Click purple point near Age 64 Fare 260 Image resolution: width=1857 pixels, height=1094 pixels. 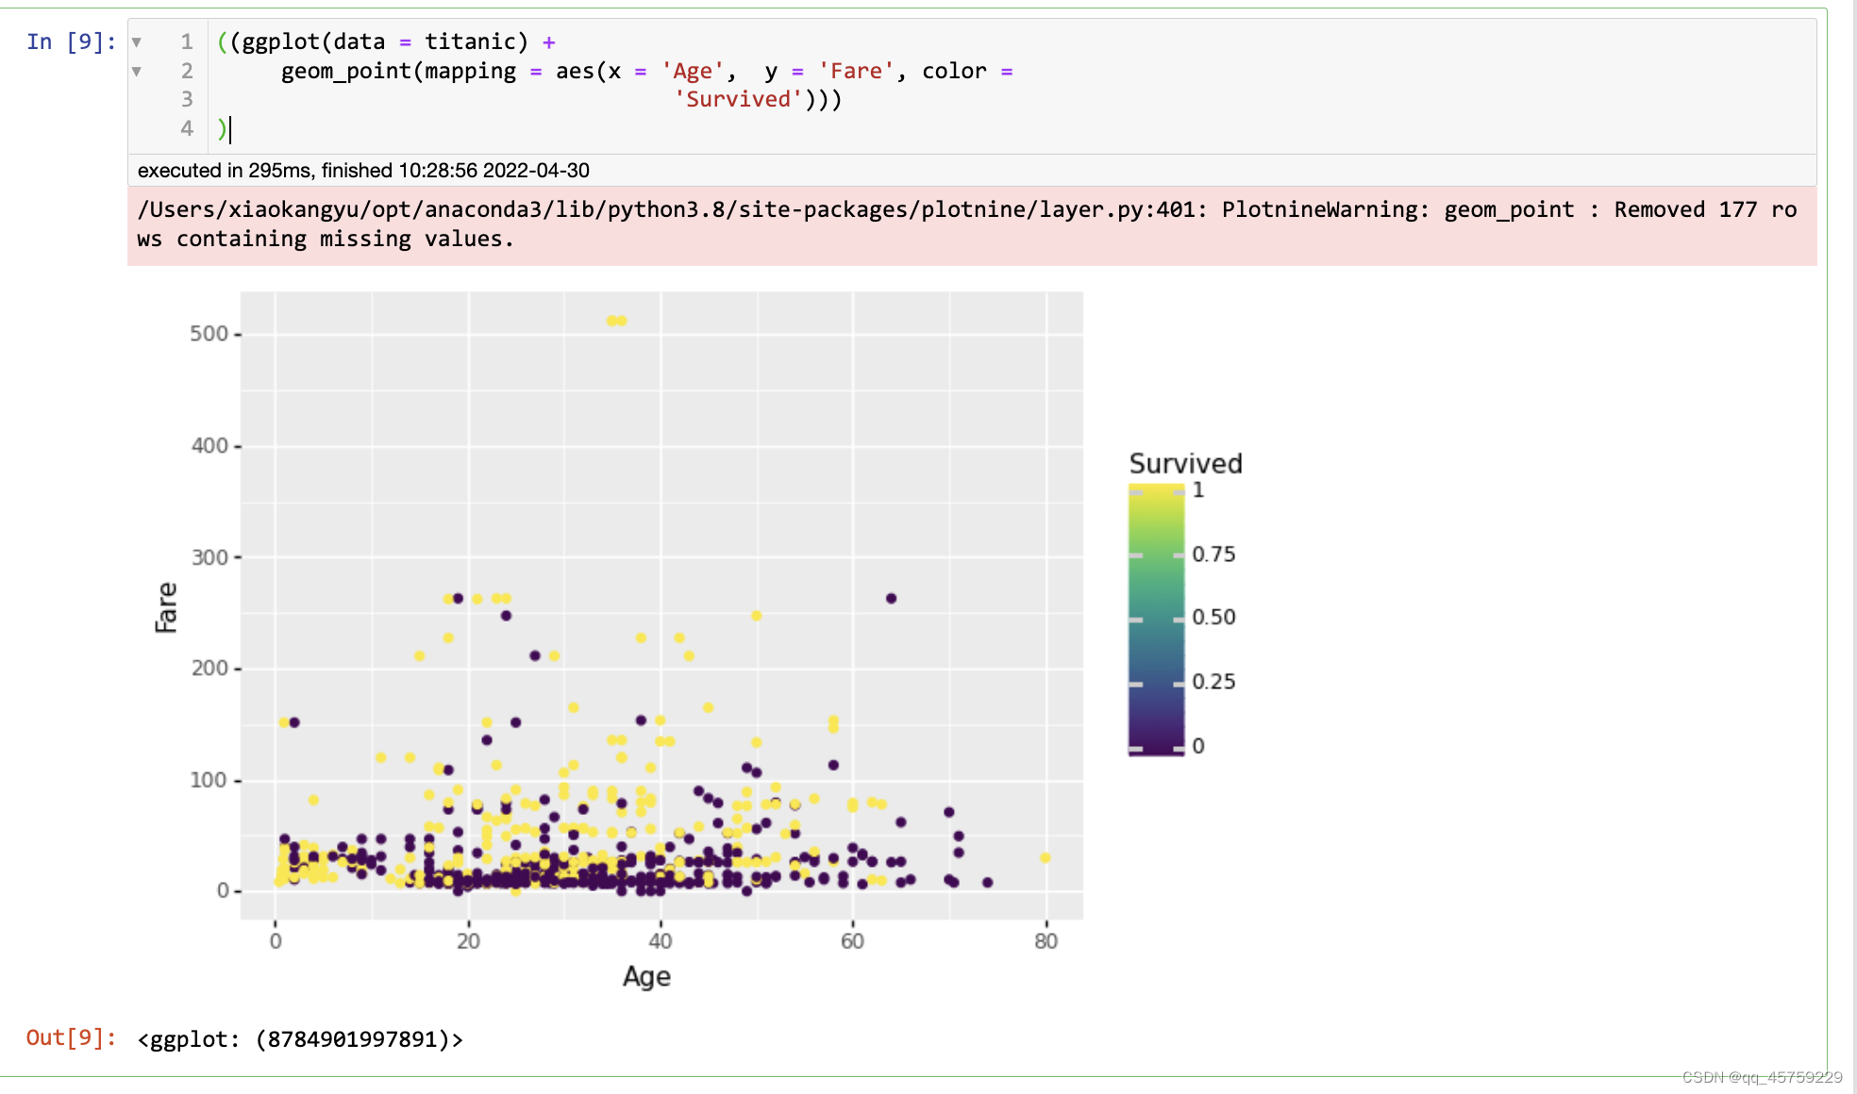coord(891,599)
